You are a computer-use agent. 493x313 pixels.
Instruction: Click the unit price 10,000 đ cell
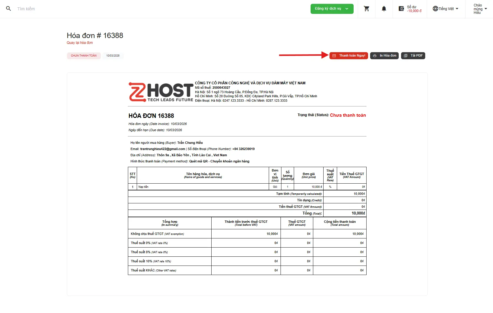309,187
